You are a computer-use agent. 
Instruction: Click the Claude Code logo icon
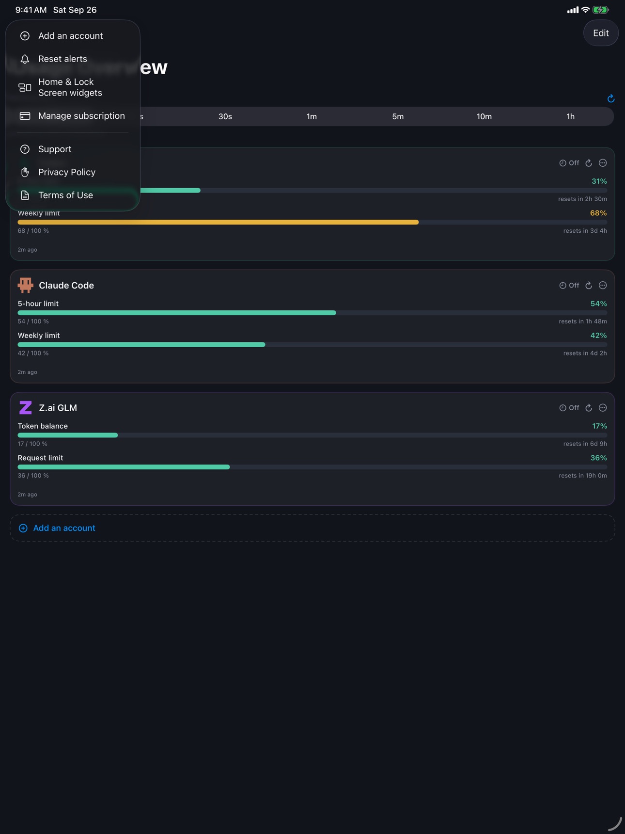tap(25, 286)
